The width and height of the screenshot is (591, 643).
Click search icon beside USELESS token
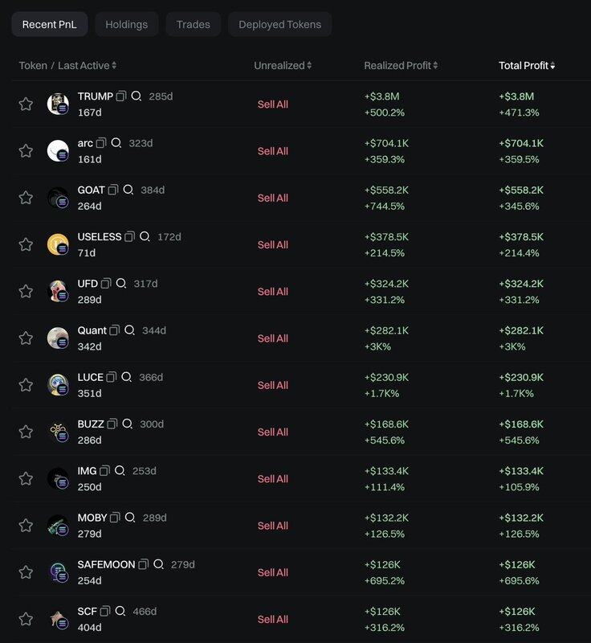coord(145,237)
